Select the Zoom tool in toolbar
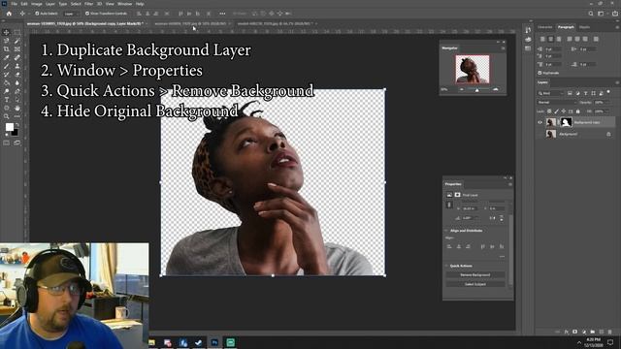The width and height of the screenshot is (621, 349). click(7, 116)
